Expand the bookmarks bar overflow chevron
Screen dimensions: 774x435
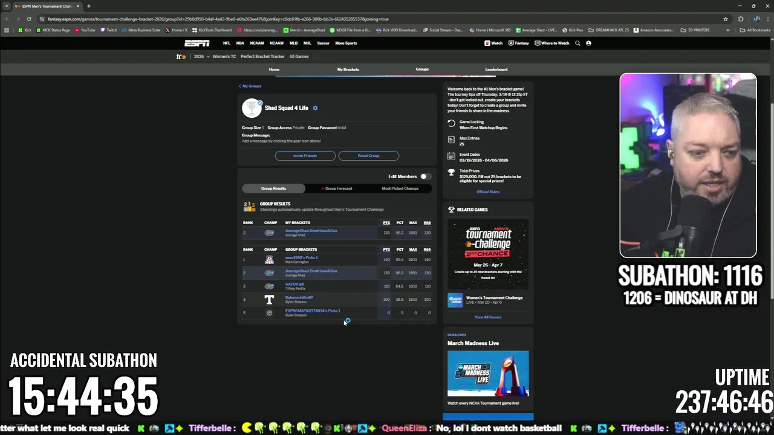[x=727, y=30]
